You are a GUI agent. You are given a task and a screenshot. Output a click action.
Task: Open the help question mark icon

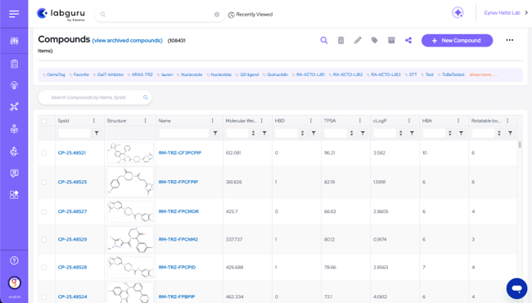click(14, 260)
